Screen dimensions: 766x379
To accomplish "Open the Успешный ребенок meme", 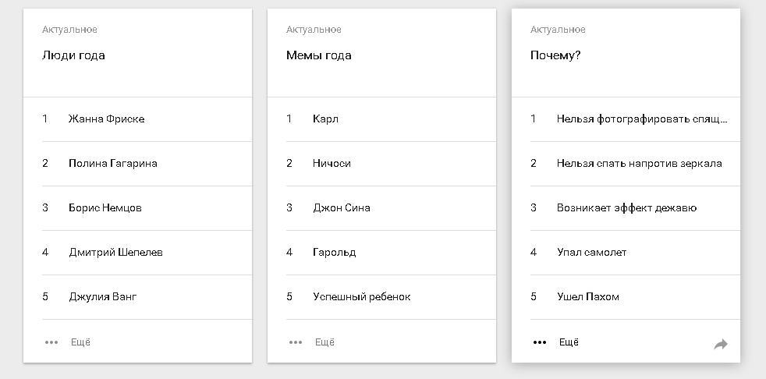I will pyautogui.click(x=361, y=297).
